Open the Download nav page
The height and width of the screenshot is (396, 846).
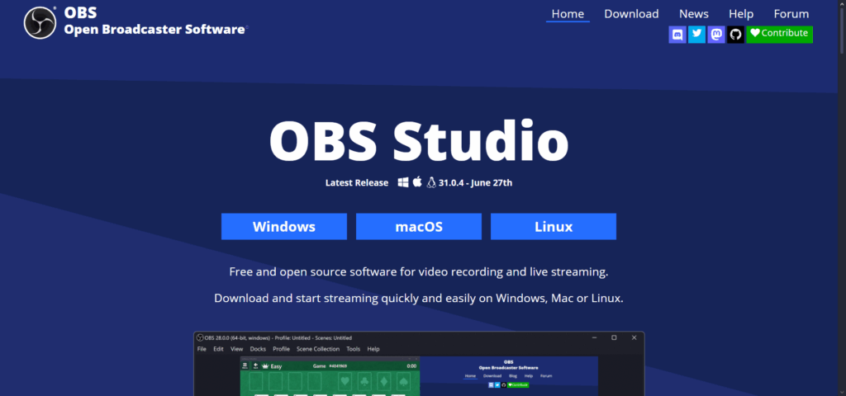click(x=631, y=14)
